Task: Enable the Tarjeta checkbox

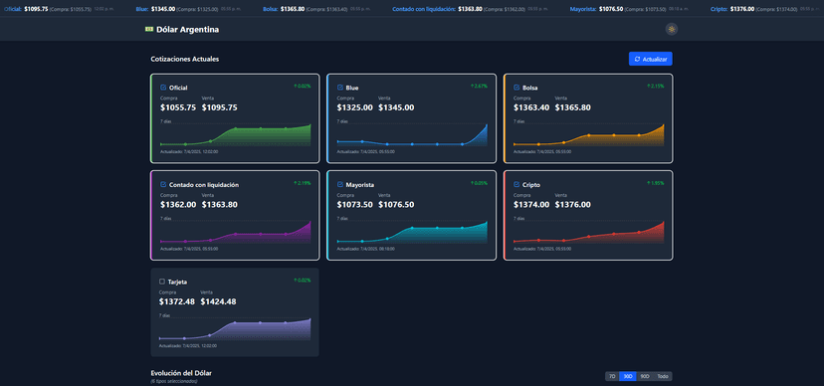Action: 162,282
